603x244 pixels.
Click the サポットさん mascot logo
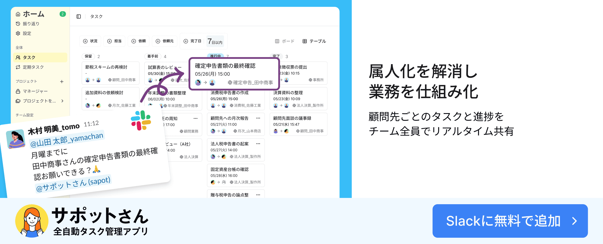coord(32,221)
